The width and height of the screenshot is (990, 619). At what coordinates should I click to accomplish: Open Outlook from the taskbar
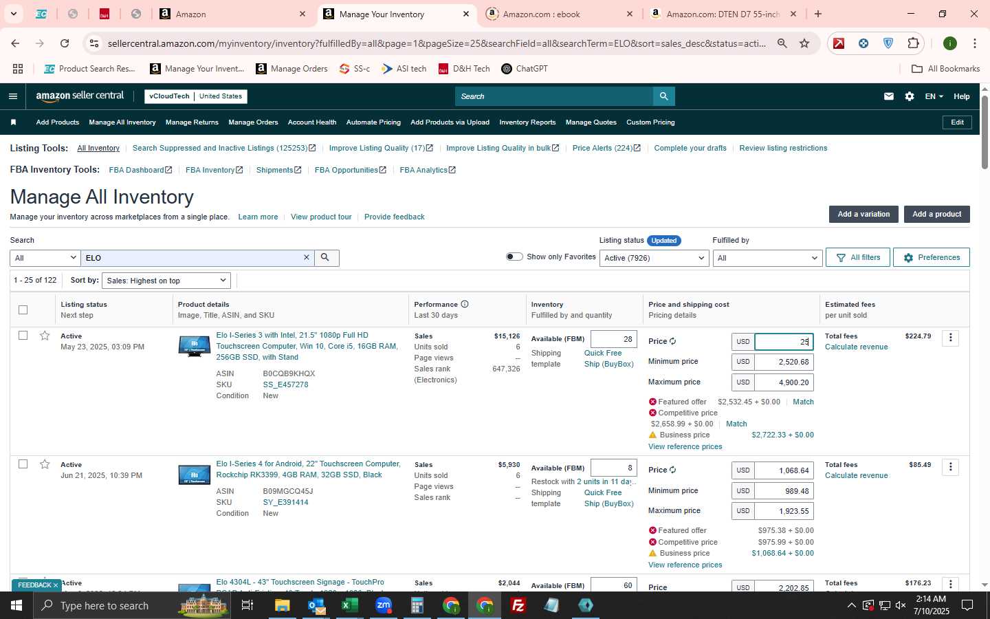tap(316, 605)
